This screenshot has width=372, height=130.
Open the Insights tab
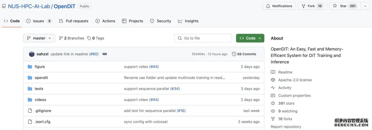coord(188,21)
